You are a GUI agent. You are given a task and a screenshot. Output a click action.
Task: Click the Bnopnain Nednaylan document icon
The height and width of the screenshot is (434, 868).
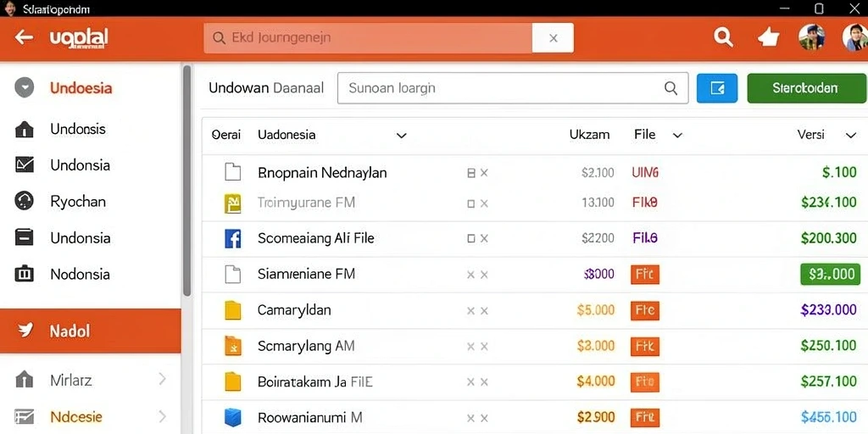[232, 173]
